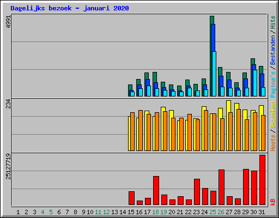
Task: Click day label 11 on the x-axis
Action: [x=98, y=212]
